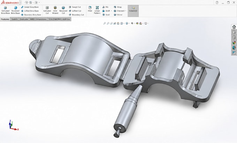
Task: Open dropdown beside second quick-access icon
Action: click(33, 2)
